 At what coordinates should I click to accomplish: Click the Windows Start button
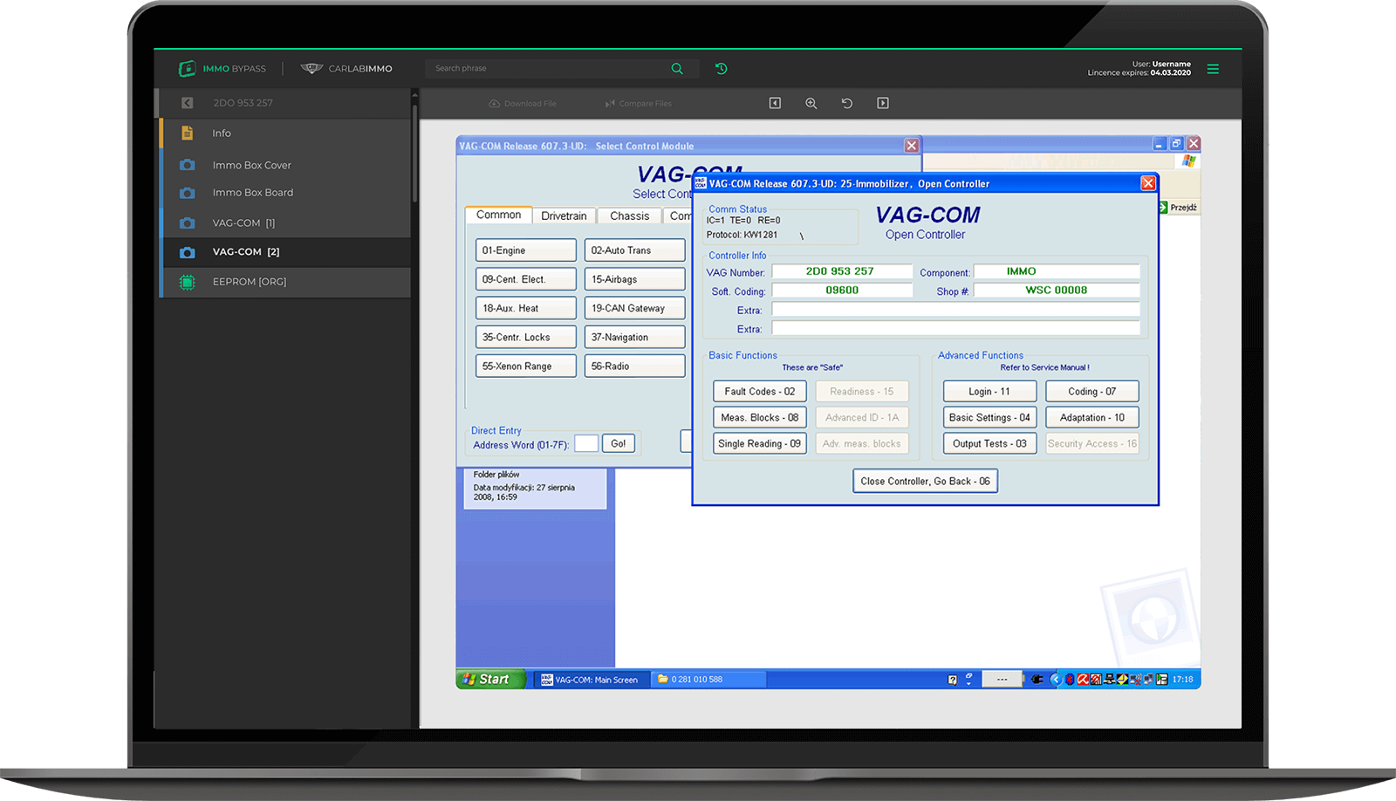490,679
